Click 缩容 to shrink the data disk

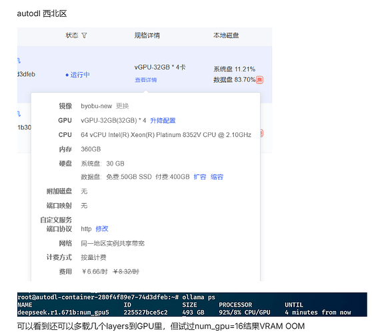point(217,177)
